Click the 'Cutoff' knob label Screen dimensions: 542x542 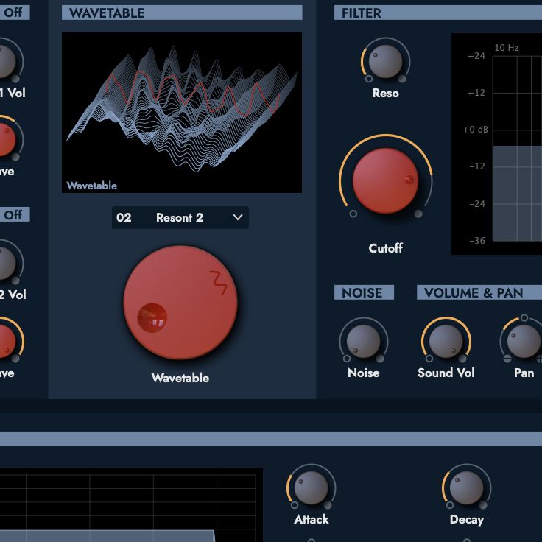[385, 248]
